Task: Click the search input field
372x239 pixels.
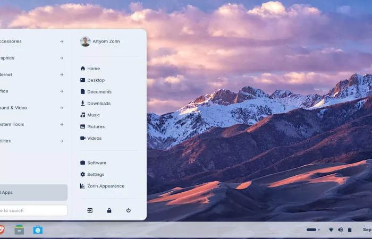Action: pos(32,210)
